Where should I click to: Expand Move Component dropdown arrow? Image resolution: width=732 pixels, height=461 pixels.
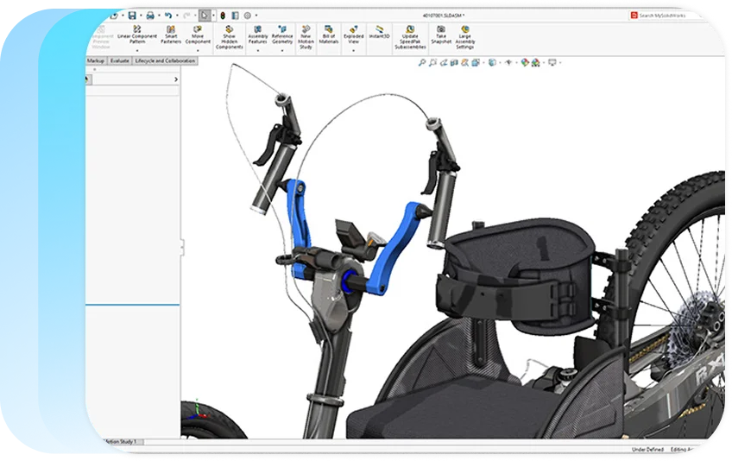(198, 50)
